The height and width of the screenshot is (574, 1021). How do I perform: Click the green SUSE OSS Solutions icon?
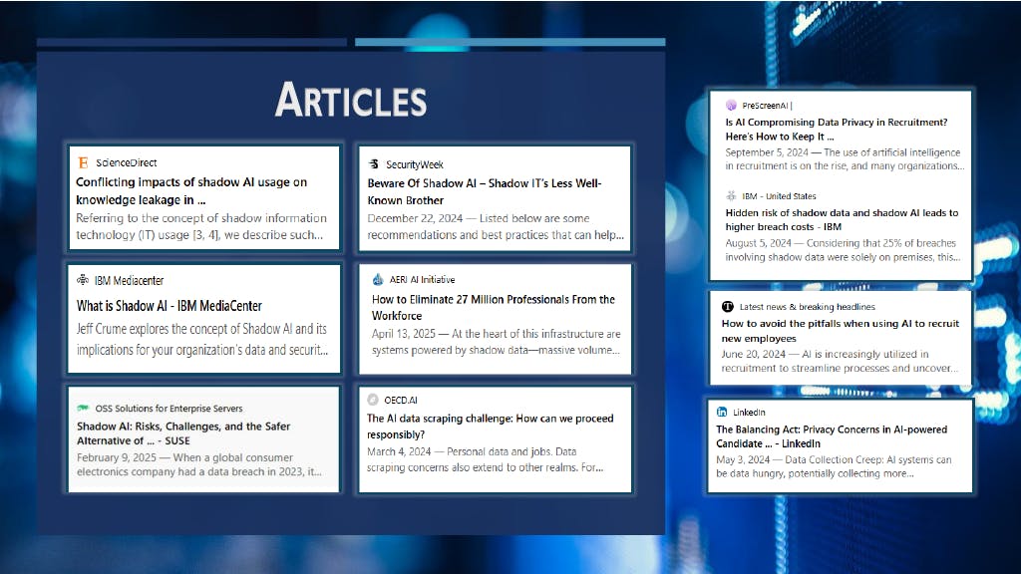tap(83, 408)
